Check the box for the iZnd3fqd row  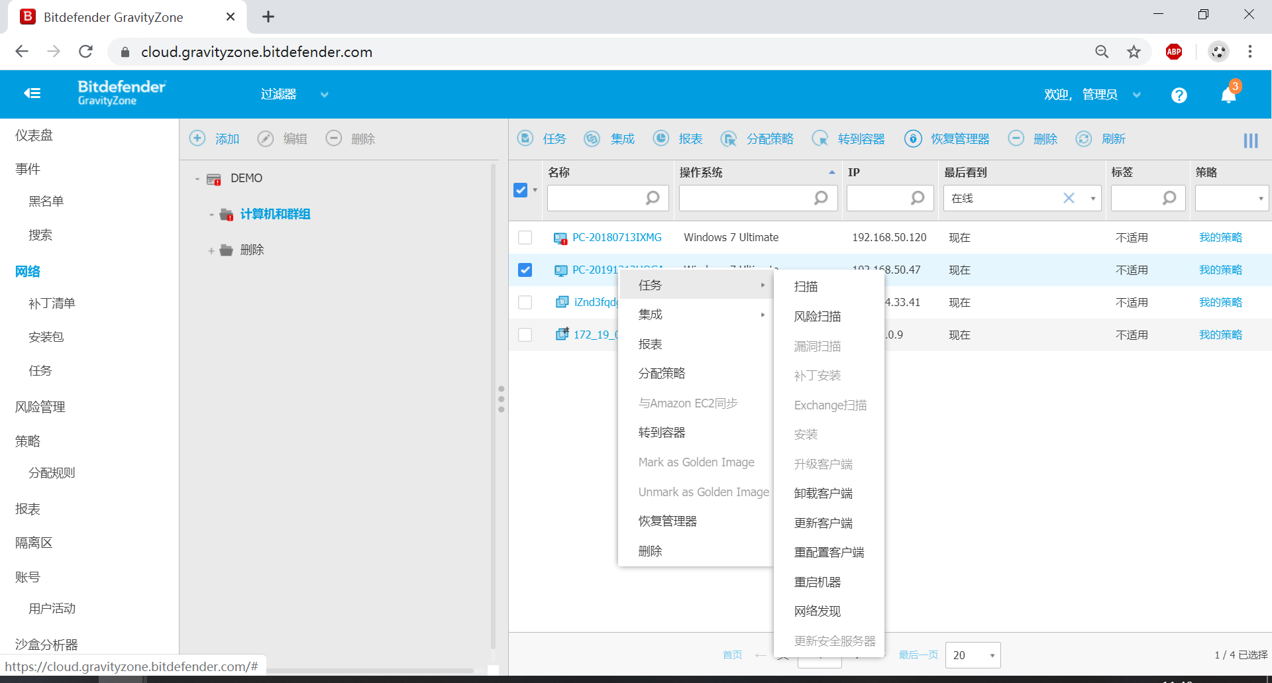point(525,302)
